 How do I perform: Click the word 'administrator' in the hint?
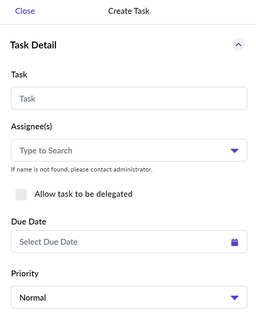[x=133, y=169]
